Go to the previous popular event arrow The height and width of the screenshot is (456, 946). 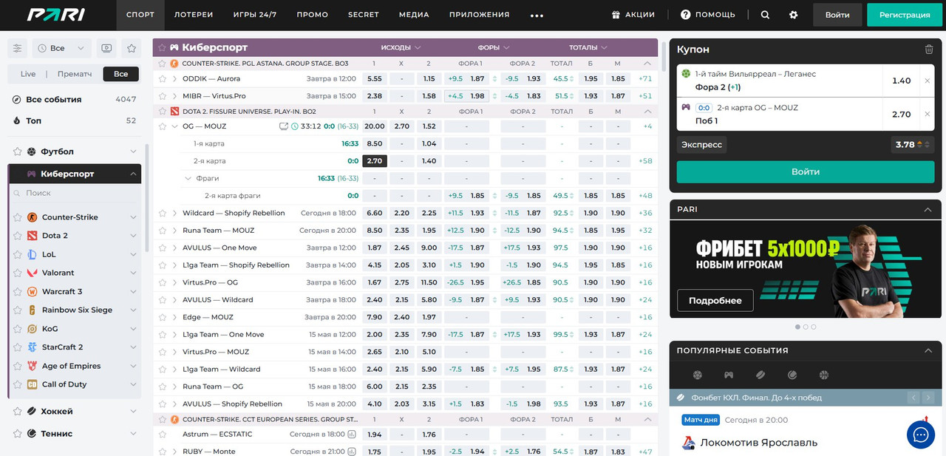tap(914, 398)
